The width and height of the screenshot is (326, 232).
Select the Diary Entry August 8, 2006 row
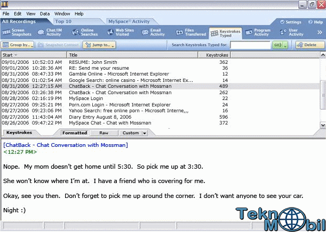click(x=160, y=117)
